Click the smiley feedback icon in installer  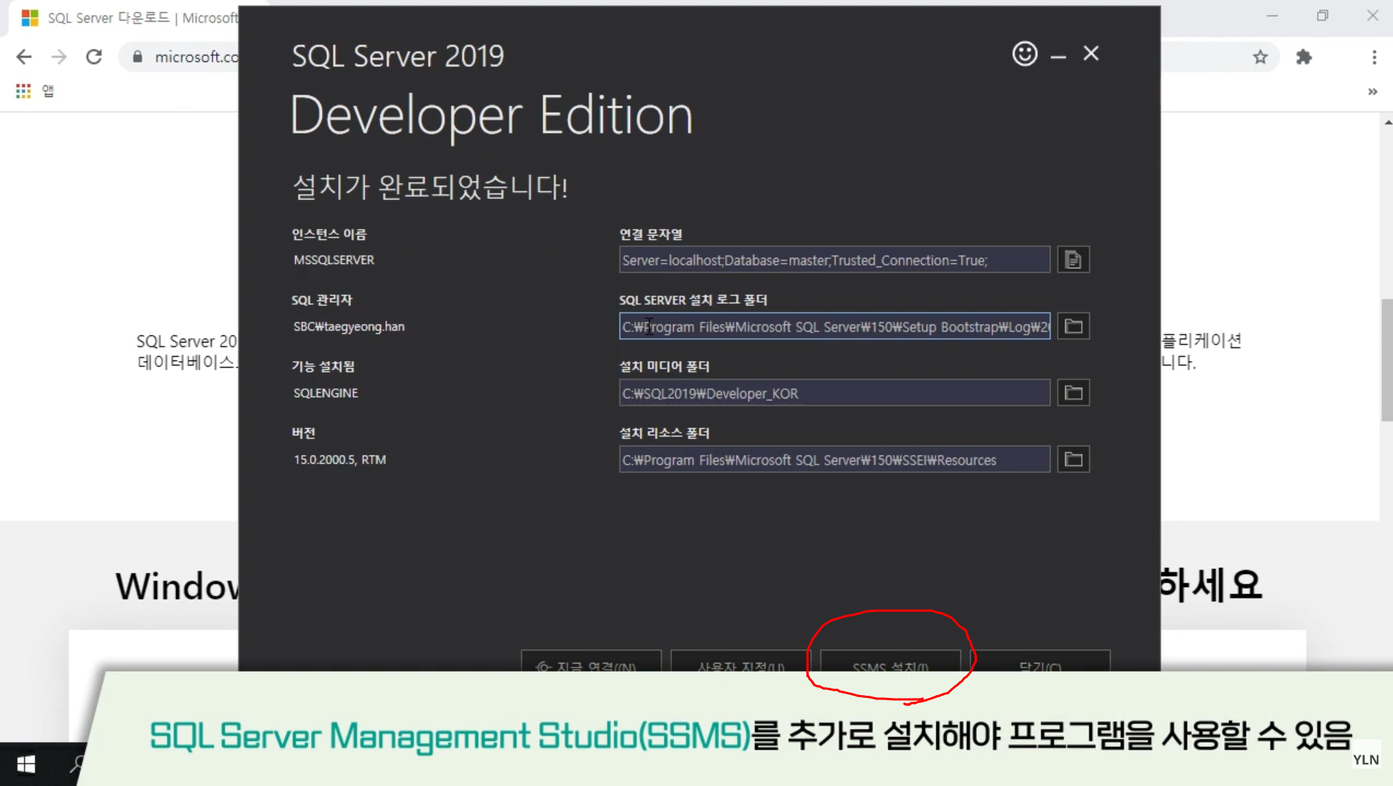(x=1025, y=54)
